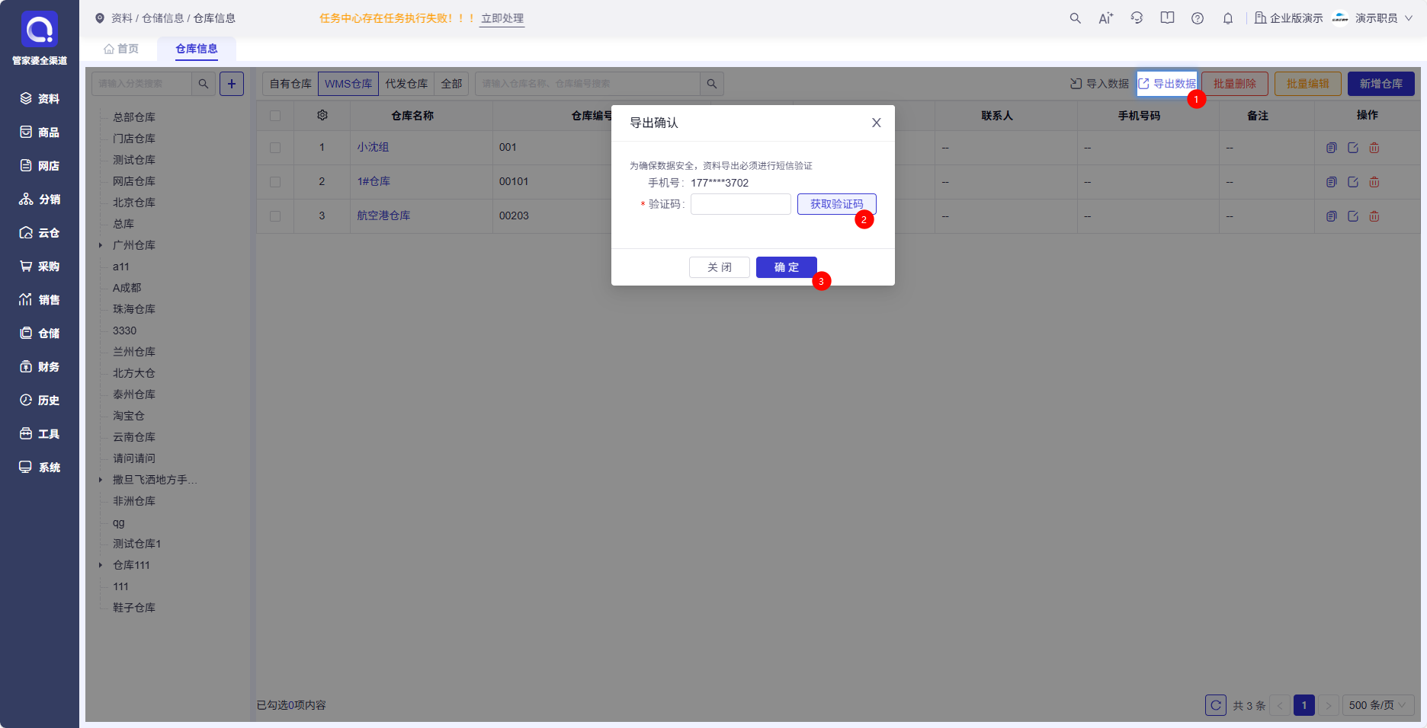Click 导出数据 button
Image resolution: width=1427 pixels, height=728 pixels.
1166,84
